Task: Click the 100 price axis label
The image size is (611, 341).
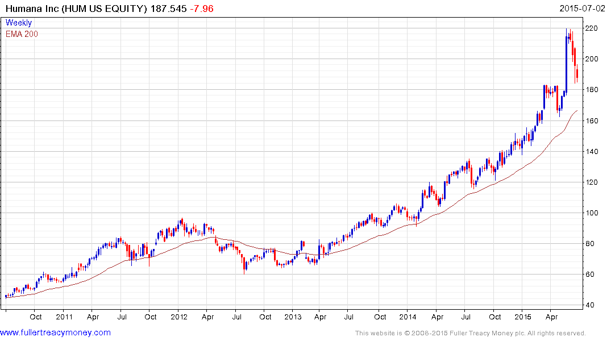Action: (x=592, y=213)
